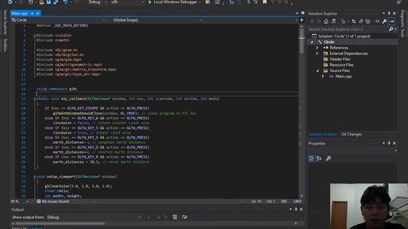The image size is (408, 229).
Task: Click the No issues found status indicator
Action: [53, 202]
